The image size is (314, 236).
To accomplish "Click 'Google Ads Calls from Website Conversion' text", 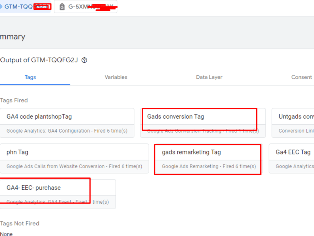I will (56, 166).
